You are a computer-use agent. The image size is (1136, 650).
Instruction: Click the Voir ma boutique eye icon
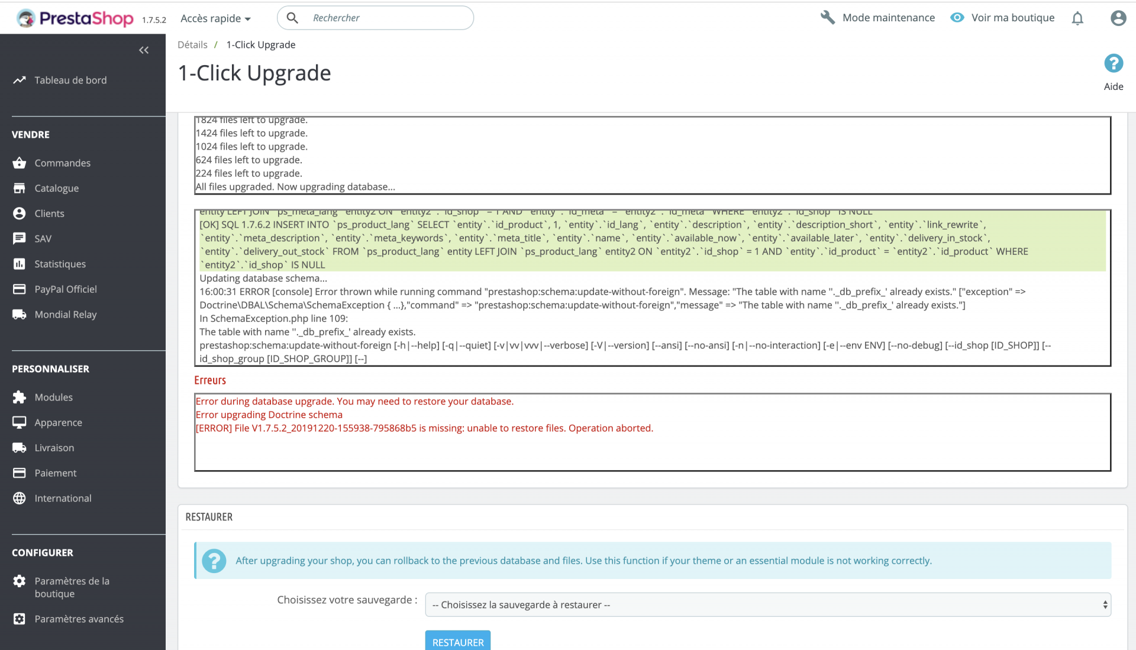957,18
